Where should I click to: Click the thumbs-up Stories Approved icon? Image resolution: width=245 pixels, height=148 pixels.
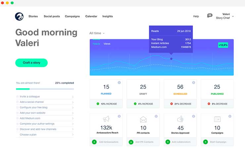click(180, 119)
